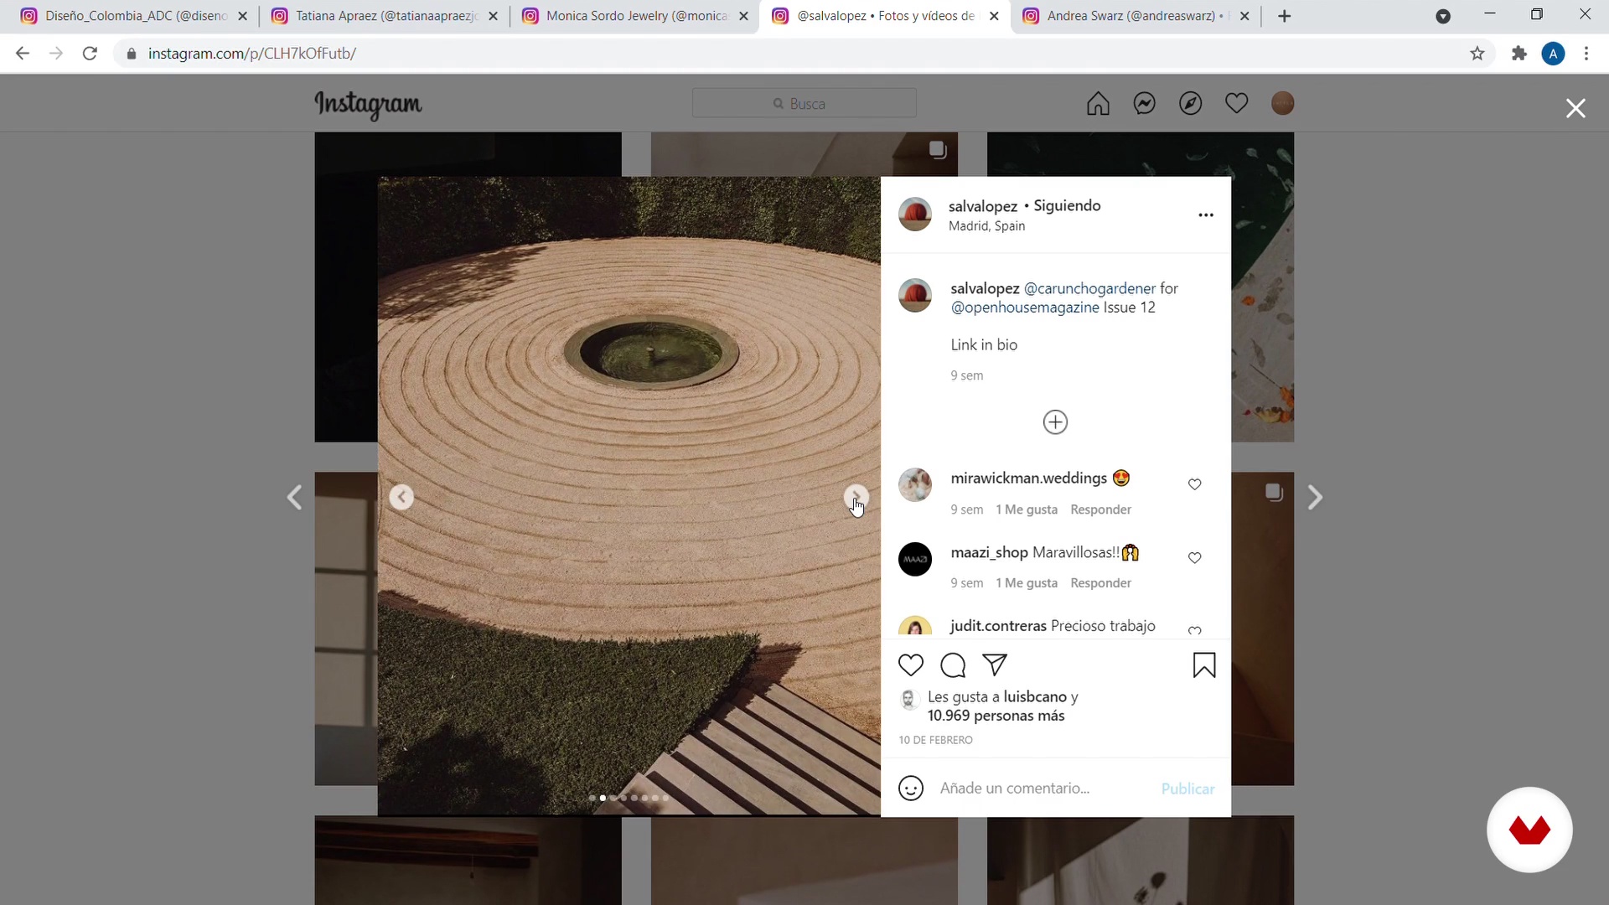This screenshot has height=905, width=1609.
Task: View 10.969 personas más likes
Action: click(996, 716)
